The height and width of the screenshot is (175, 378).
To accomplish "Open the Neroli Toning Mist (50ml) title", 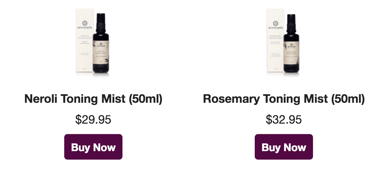I will pyautogui.click(x=93, y=99).
